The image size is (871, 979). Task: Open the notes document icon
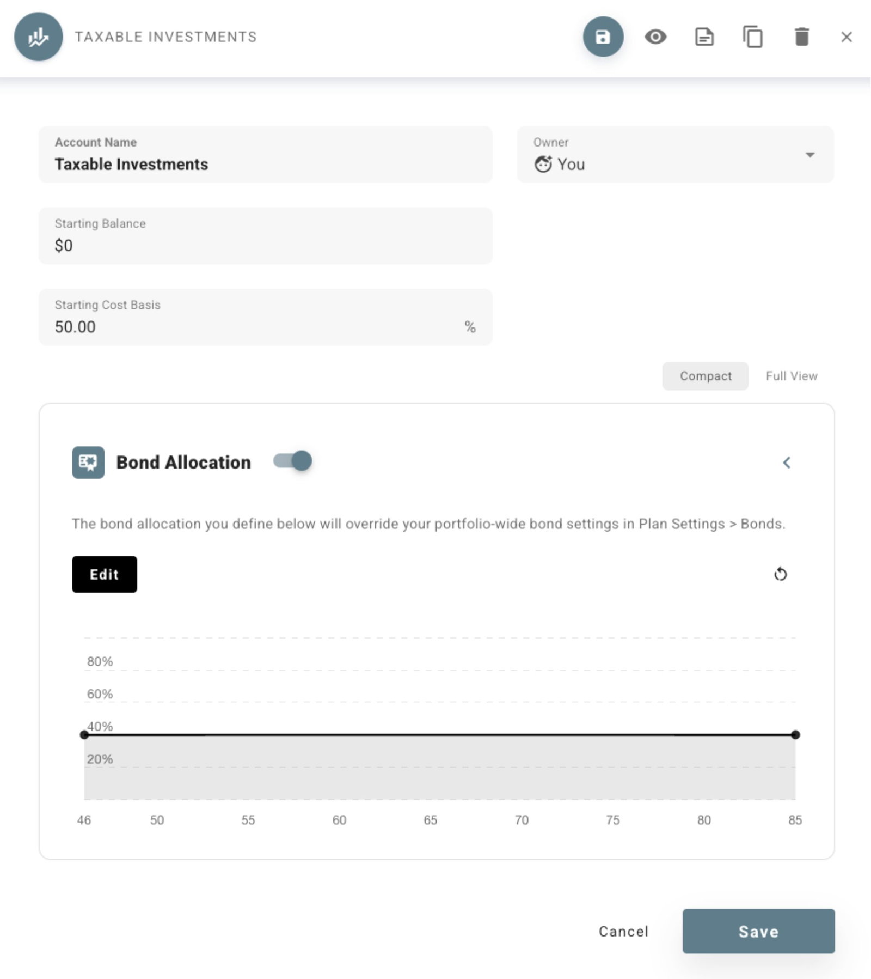pos(704,37)
